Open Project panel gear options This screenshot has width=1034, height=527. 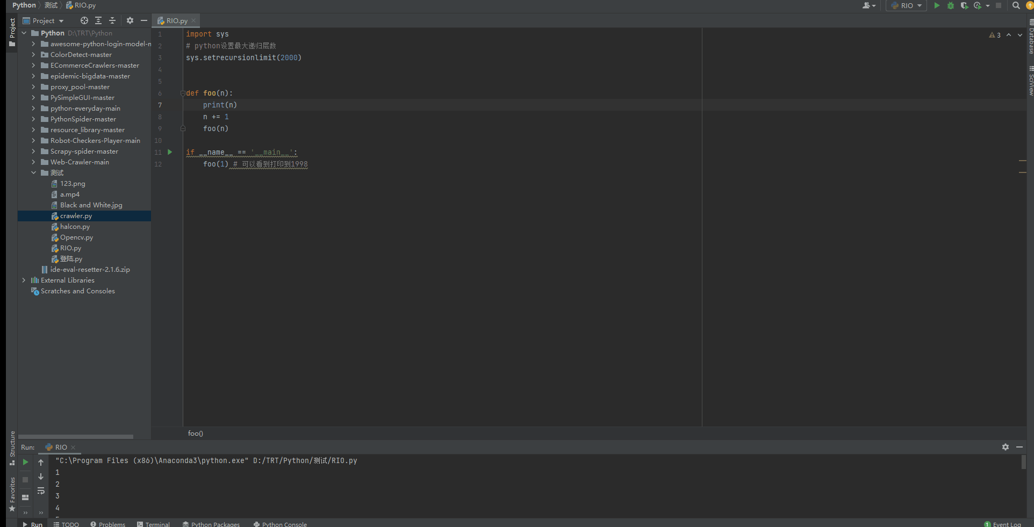pos(130,20)
